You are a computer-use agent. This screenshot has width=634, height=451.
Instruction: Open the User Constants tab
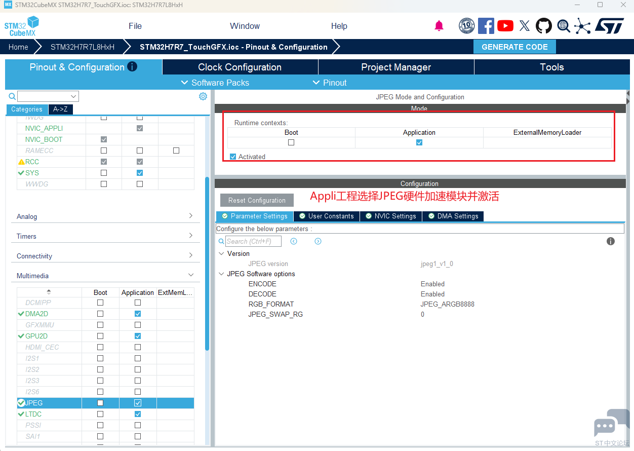pos(327,216)
